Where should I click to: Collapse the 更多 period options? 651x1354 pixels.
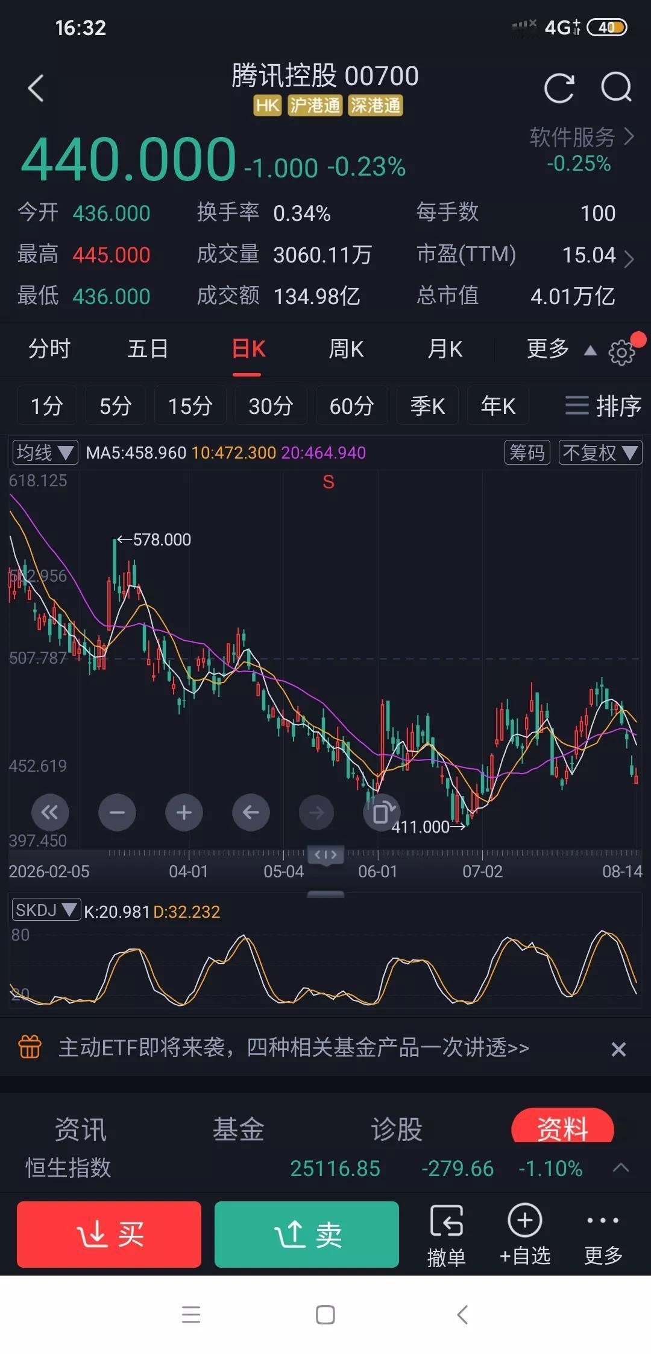561,349
